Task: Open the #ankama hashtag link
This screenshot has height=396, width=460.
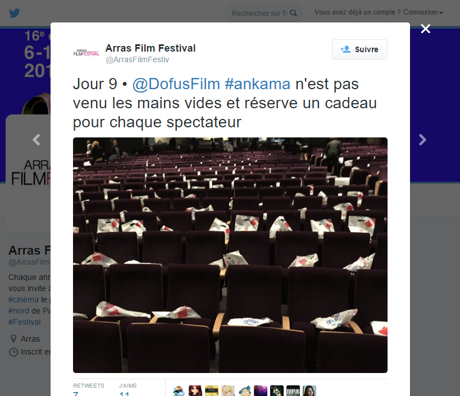Action: click(x=257, y=84)
